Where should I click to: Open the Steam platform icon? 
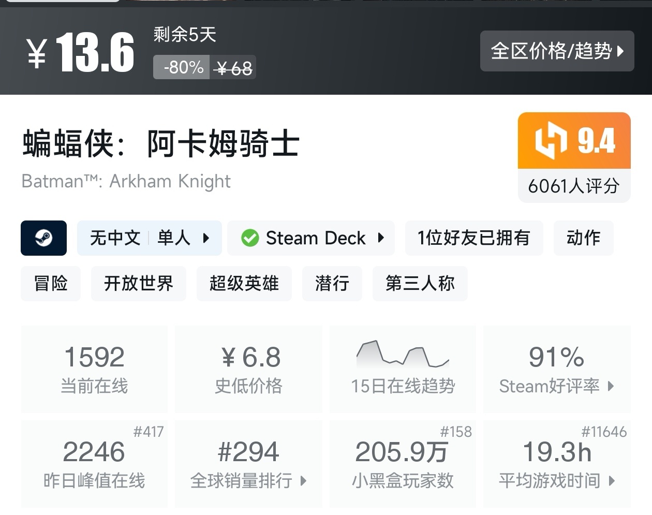[43, 238]
